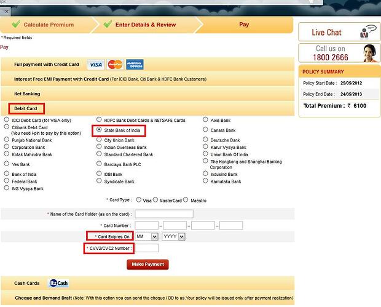Choose ING Vysya Bank option
Viewport: 381px width, 307px height.
(7, 188)
